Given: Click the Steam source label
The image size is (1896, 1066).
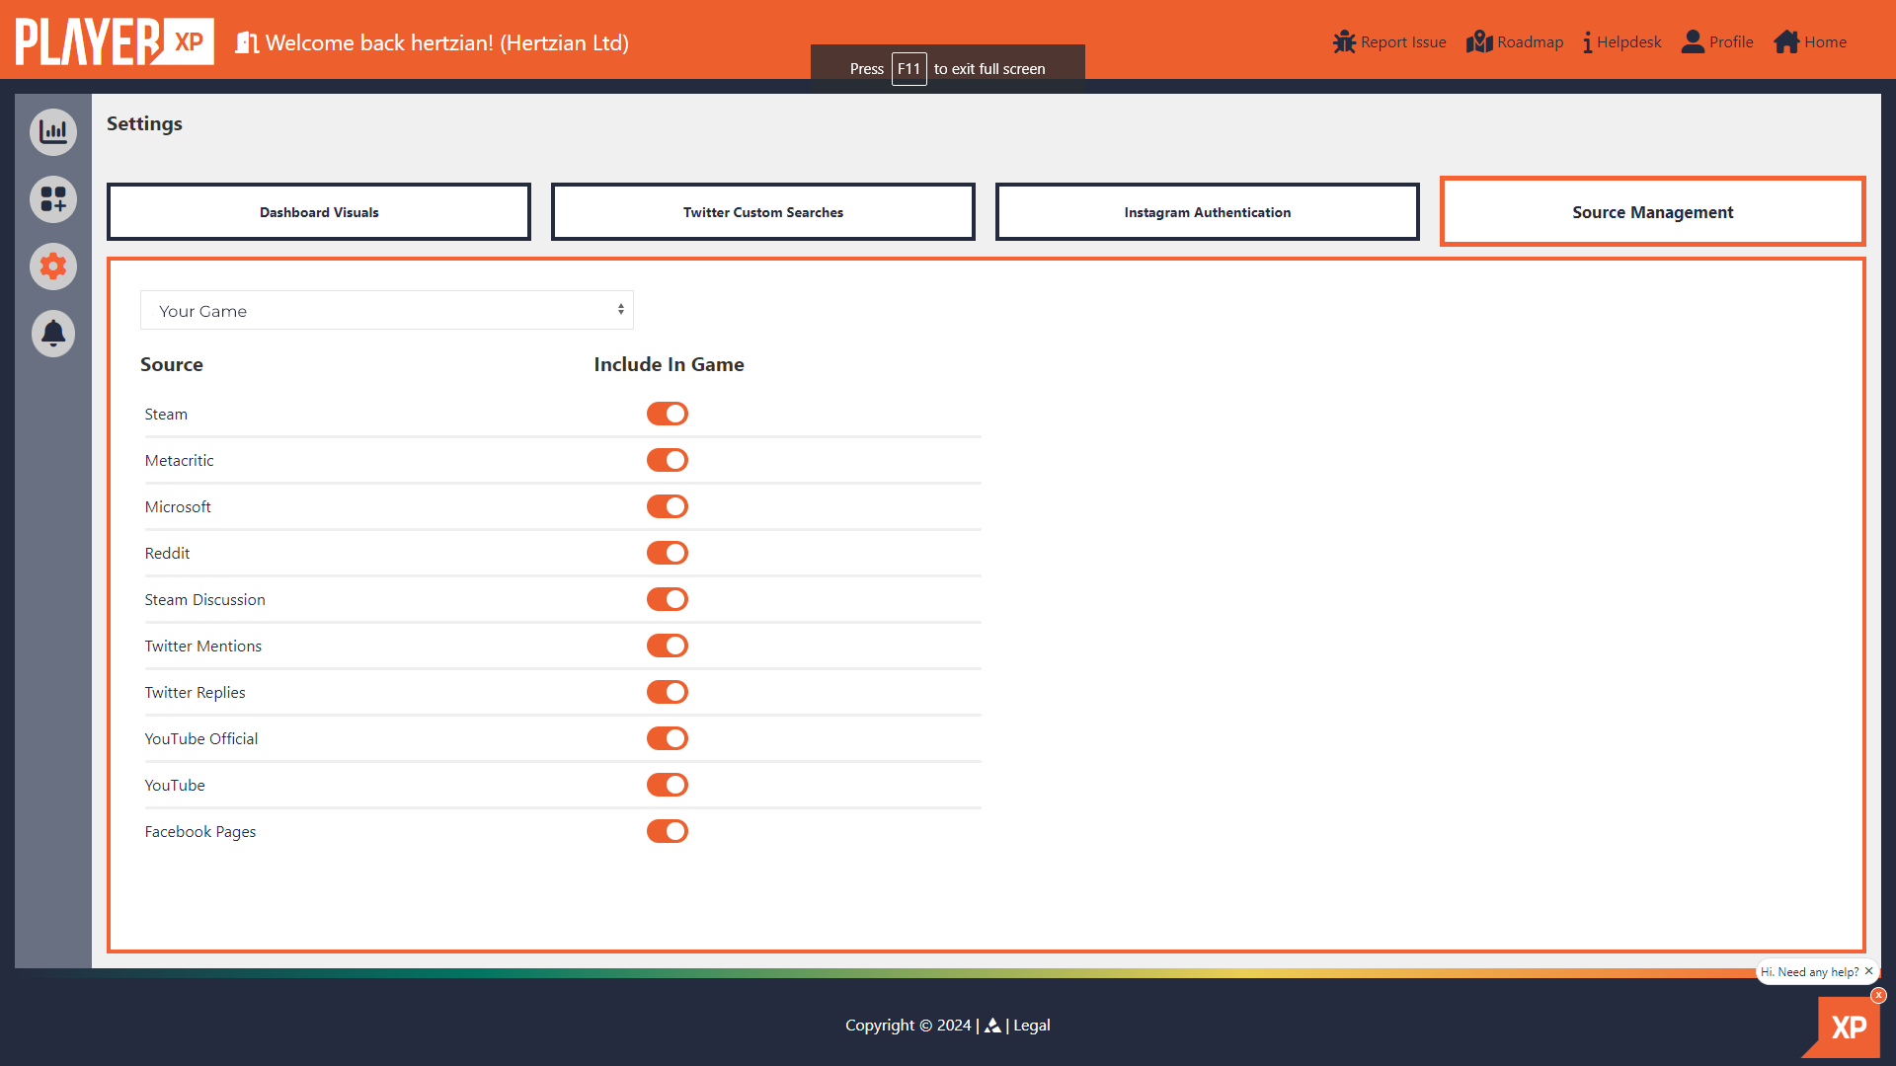Looking at the screenshot, I should point(166,415).
